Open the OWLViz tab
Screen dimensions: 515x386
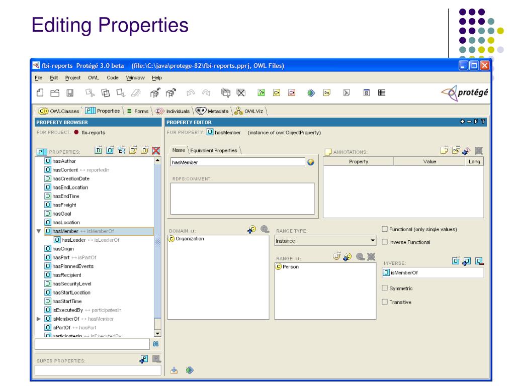[249, 111]
